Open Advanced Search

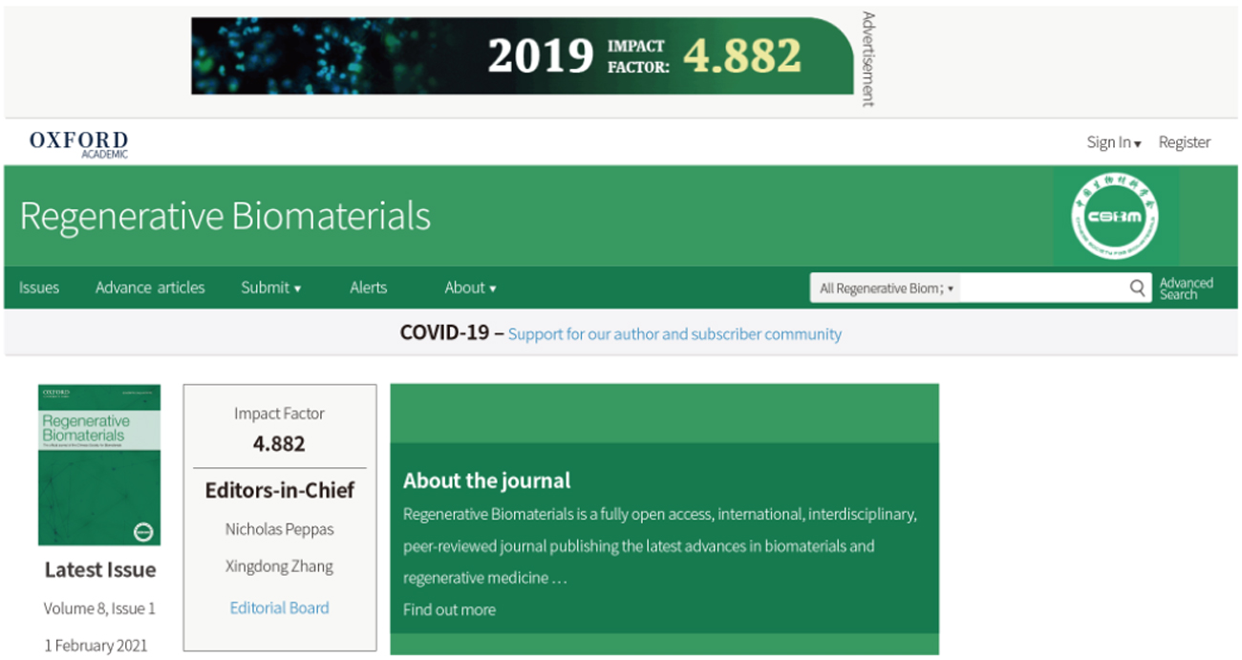(1186, 288)
